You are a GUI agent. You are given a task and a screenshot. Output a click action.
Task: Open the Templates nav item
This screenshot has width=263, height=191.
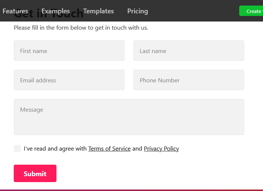(98, 11)
